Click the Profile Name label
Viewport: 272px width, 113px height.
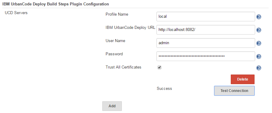tap(117, 14)
